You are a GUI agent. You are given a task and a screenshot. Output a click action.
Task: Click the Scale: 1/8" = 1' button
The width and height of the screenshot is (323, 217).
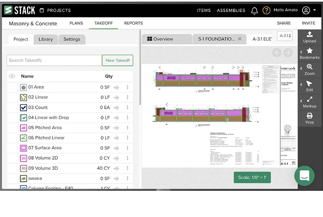[x=252, y=177]
